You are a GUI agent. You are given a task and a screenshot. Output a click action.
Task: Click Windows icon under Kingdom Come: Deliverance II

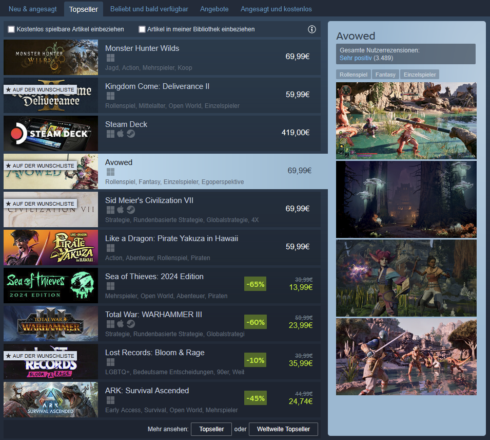point(110,96)
